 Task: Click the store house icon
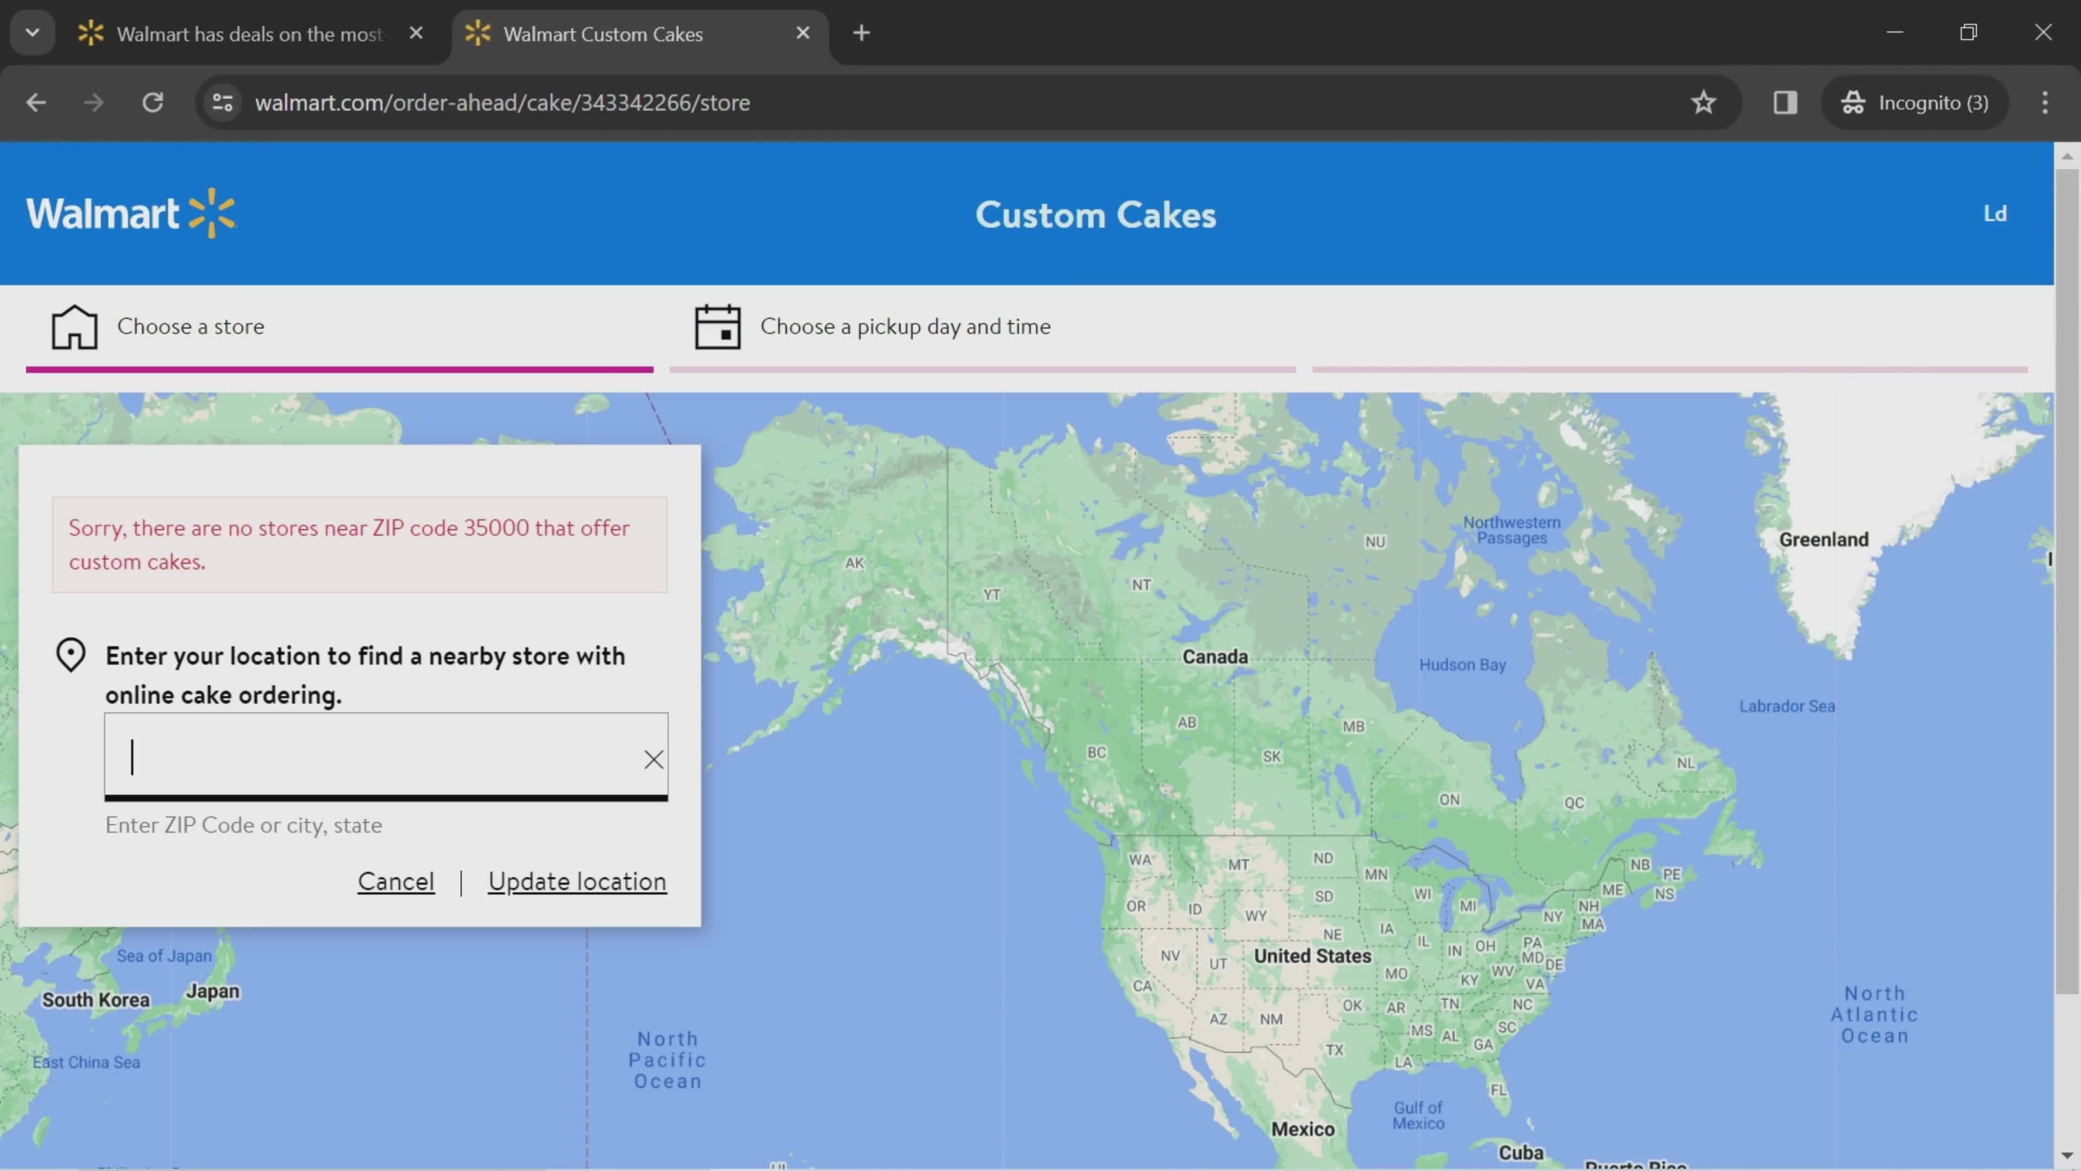coord(74,326)
